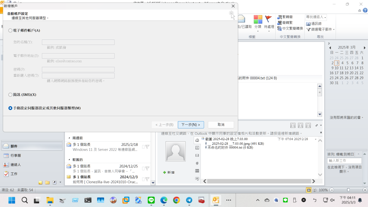Click the 繁轉簡 conversion icon

(280, 17)
